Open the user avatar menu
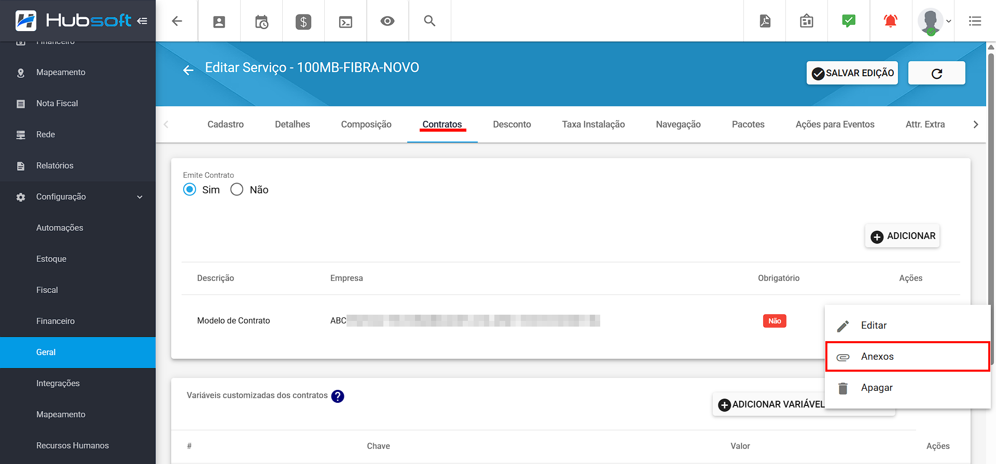This screenshot has height=464, width=996. [x=934, y=22]
